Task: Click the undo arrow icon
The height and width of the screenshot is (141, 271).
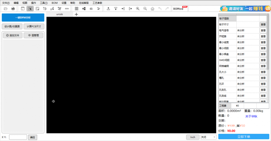Action: (160, 9)
